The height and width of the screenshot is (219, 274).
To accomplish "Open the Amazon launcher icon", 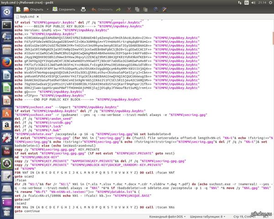I will 7,125.
